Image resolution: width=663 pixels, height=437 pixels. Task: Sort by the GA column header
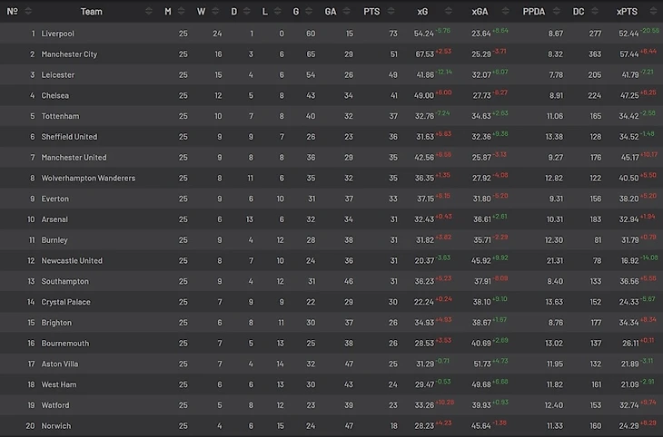point(331,12)
